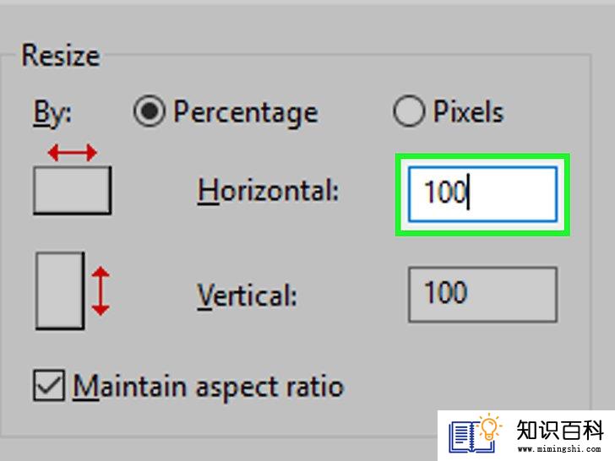
Task: Uncheck the Maintain aspect ratio checkbox
Action: point(48,386)
